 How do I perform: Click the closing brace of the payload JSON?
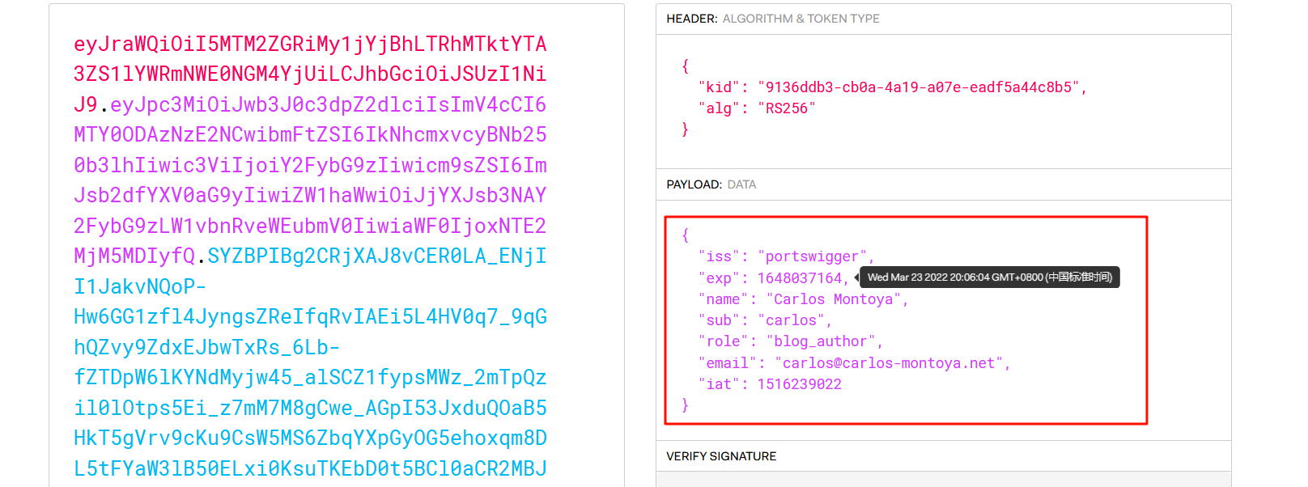tap(685, 404)
